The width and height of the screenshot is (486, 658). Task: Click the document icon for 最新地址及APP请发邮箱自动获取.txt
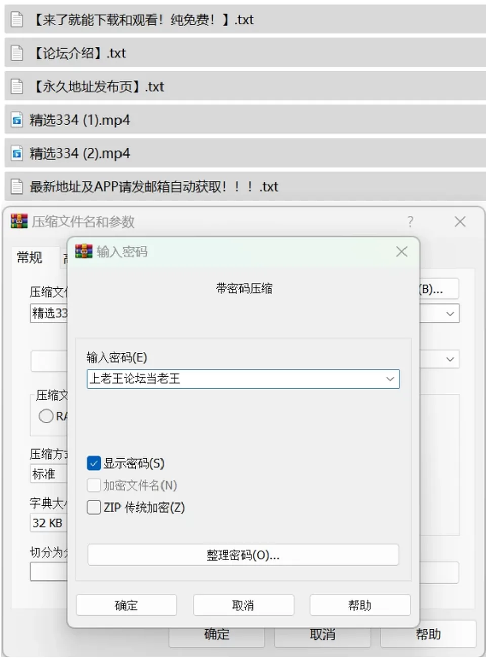pyautogui.click(x=17, y=186)
